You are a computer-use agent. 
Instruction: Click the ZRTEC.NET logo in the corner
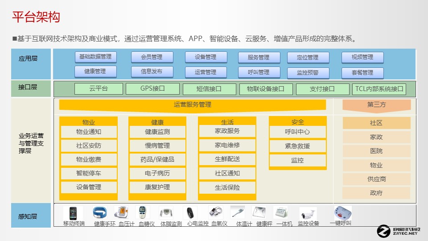click(399, 230)
